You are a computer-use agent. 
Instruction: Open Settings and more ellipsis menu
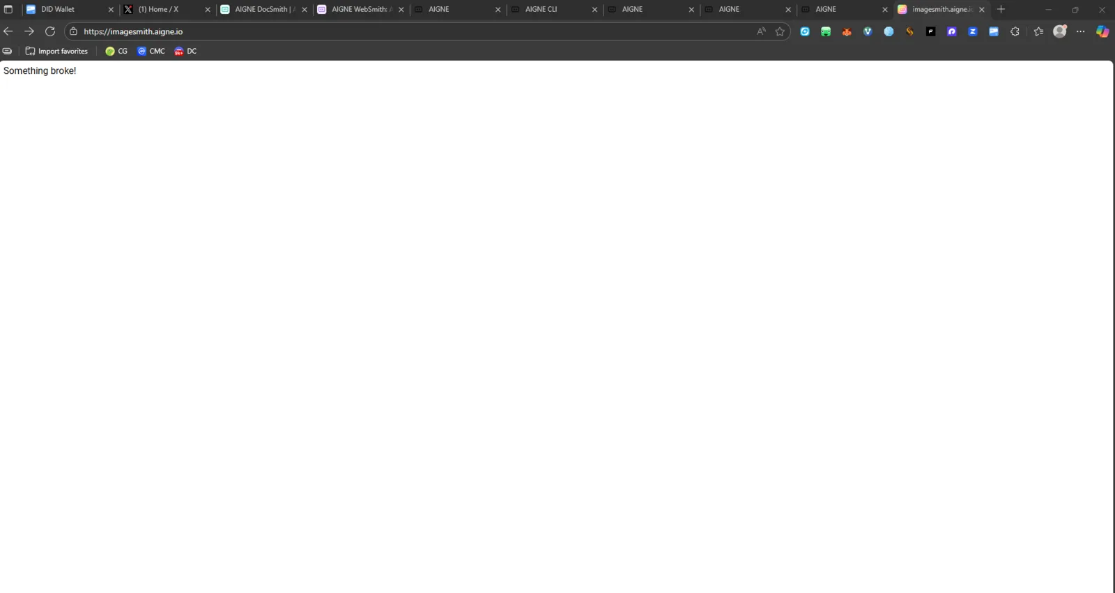tap(1081, 31)
